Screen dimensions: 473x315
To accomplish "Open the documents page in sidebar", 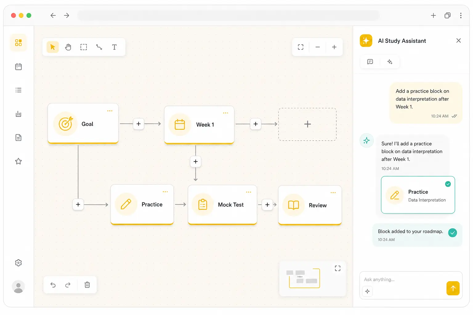I will coord(18,138).
